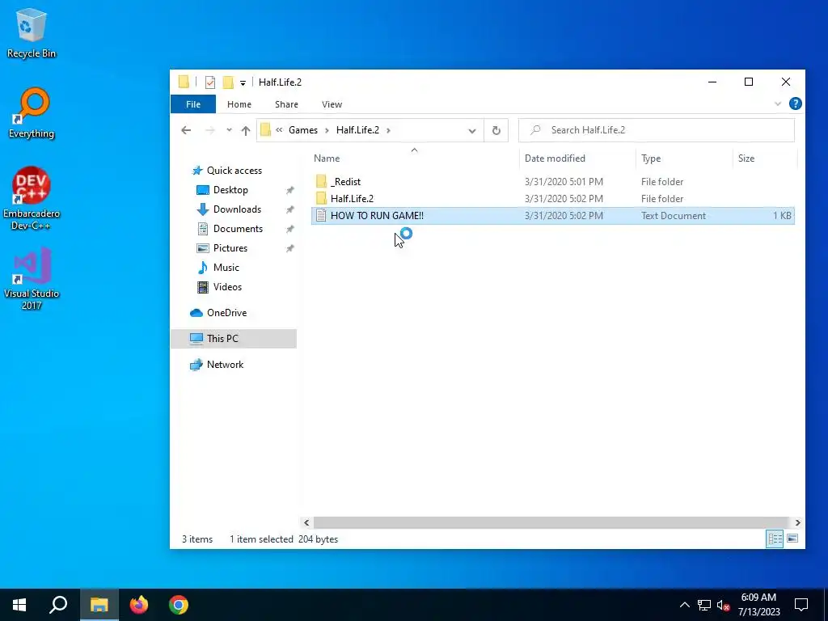
Task: Select Network in the navigation pane
Action: [x=225, y=365]
